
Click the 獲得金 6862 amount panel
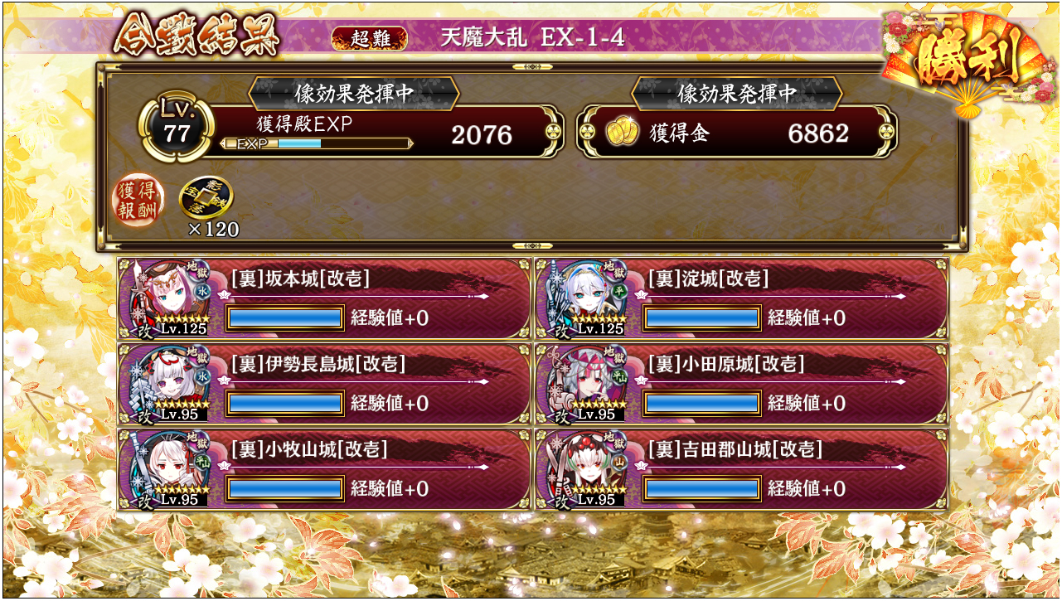point(737,133)
